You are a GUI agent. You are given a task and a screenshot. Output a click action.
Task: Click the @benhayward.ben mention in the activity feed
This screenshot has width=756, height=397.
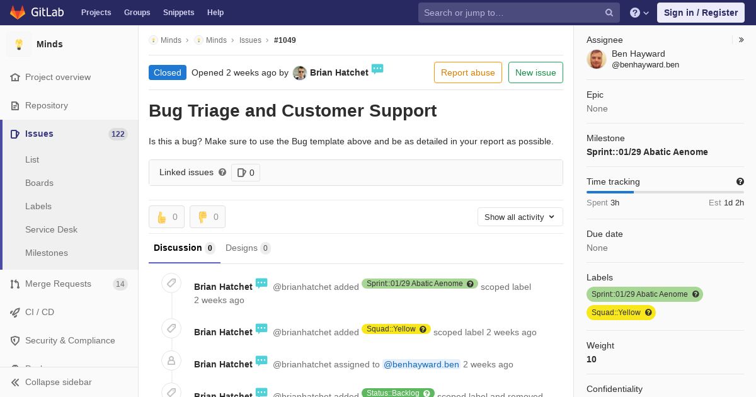click(421, 364)
